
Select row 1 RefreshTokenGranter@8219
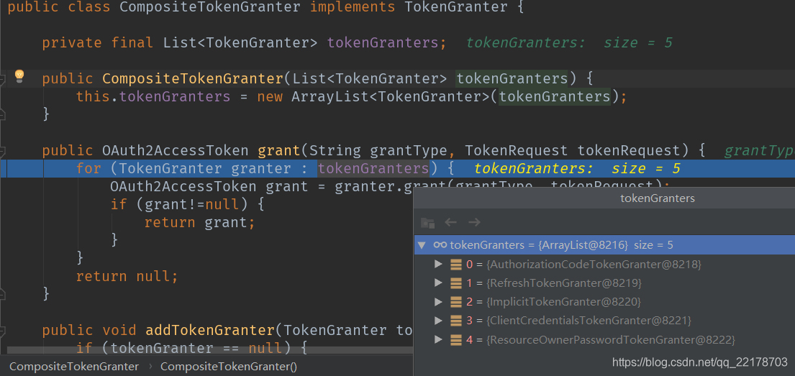(x=604, y=283)
